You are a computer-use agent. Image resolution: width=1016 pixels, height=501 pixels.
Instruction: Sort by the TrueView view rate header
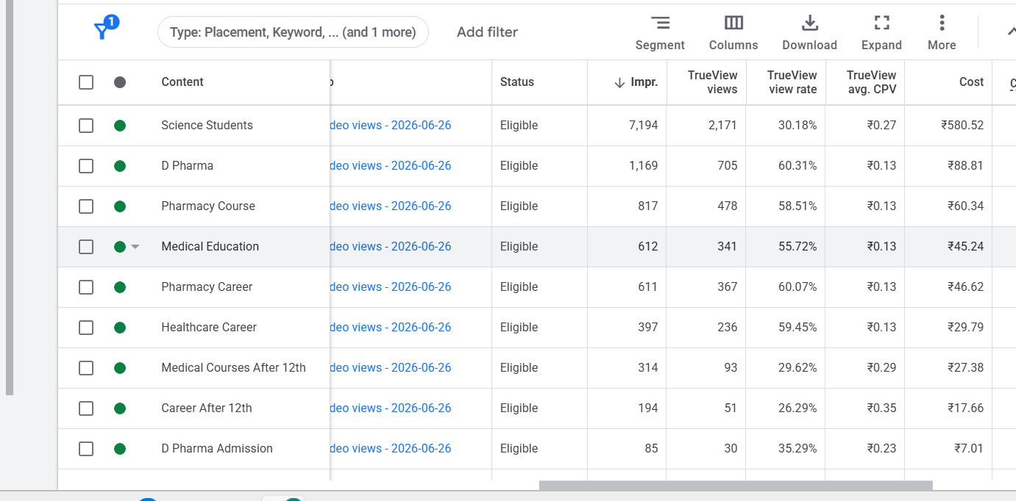(792, 82)
